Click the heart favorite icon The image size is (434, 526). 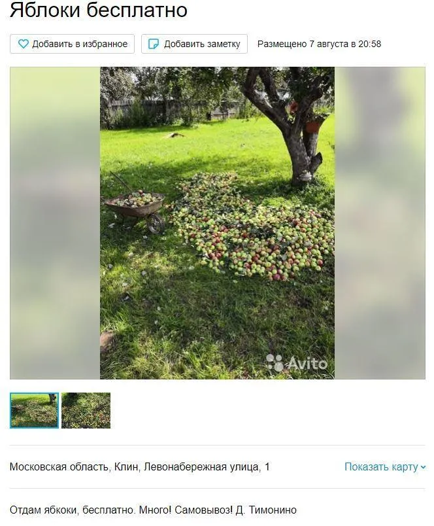click(23, 44)
